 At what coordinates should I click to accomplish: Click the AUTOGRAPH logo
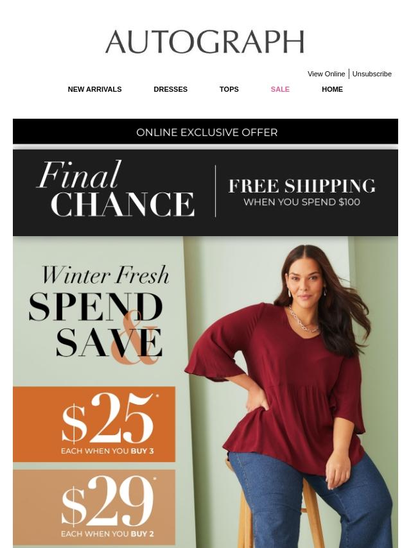pos(205,42)
